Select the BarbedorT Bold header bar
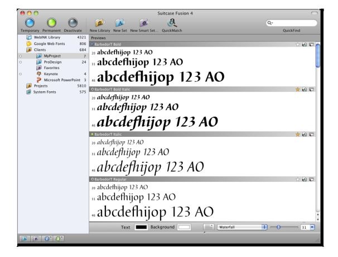 click(202, 45)
